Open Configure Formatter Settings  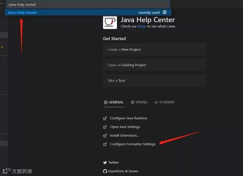(133, 144)
